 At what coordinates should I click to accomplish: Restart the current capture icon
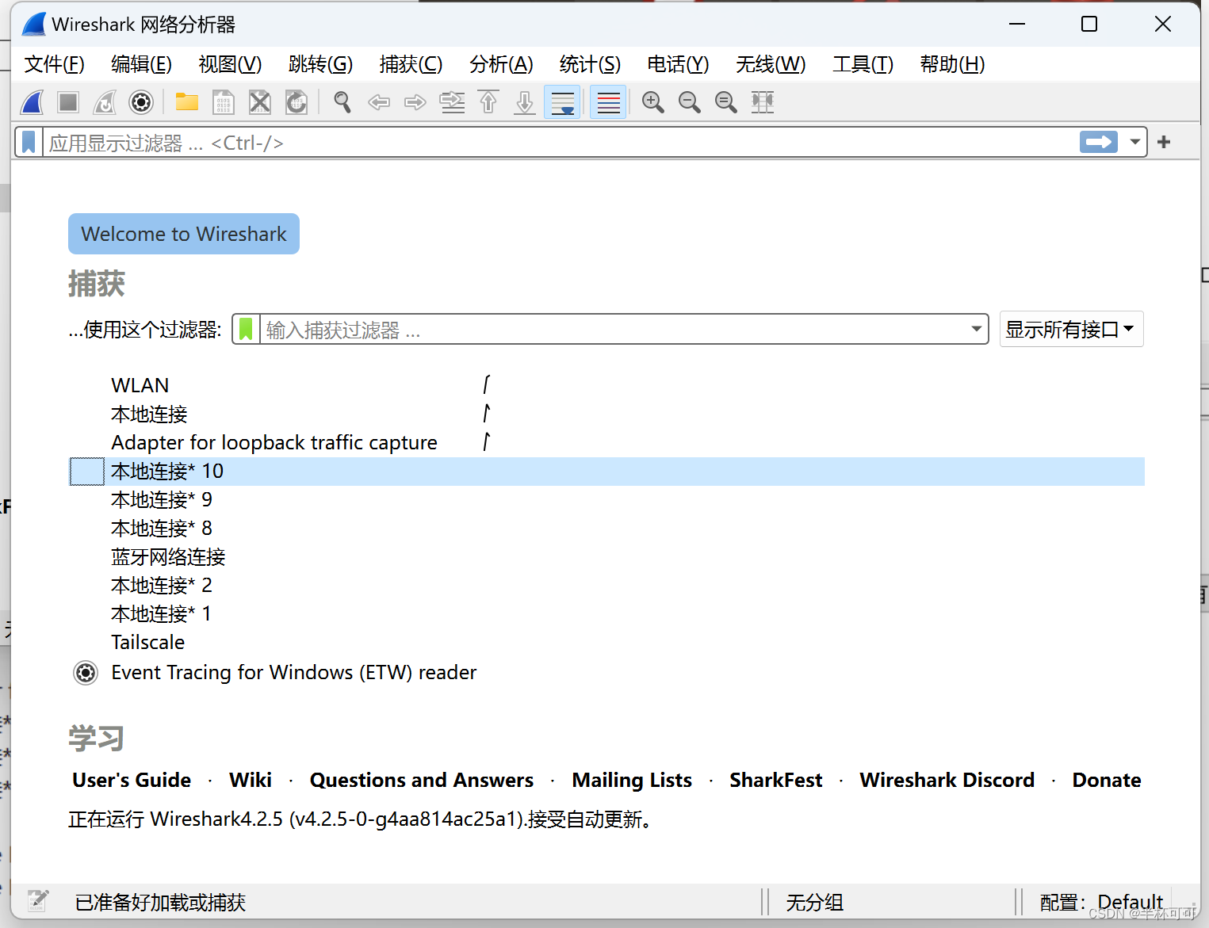pos(105,102)
